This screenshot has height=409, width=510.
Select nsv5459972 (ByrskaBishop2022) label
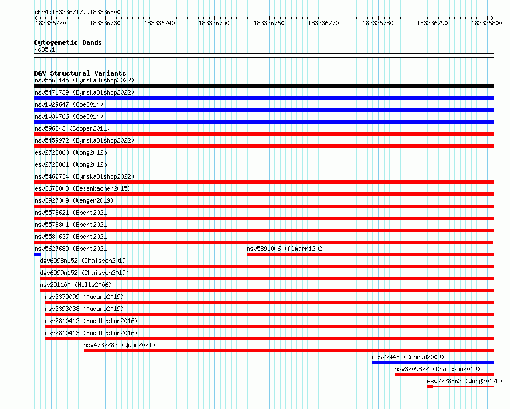[x=84, y=140]
